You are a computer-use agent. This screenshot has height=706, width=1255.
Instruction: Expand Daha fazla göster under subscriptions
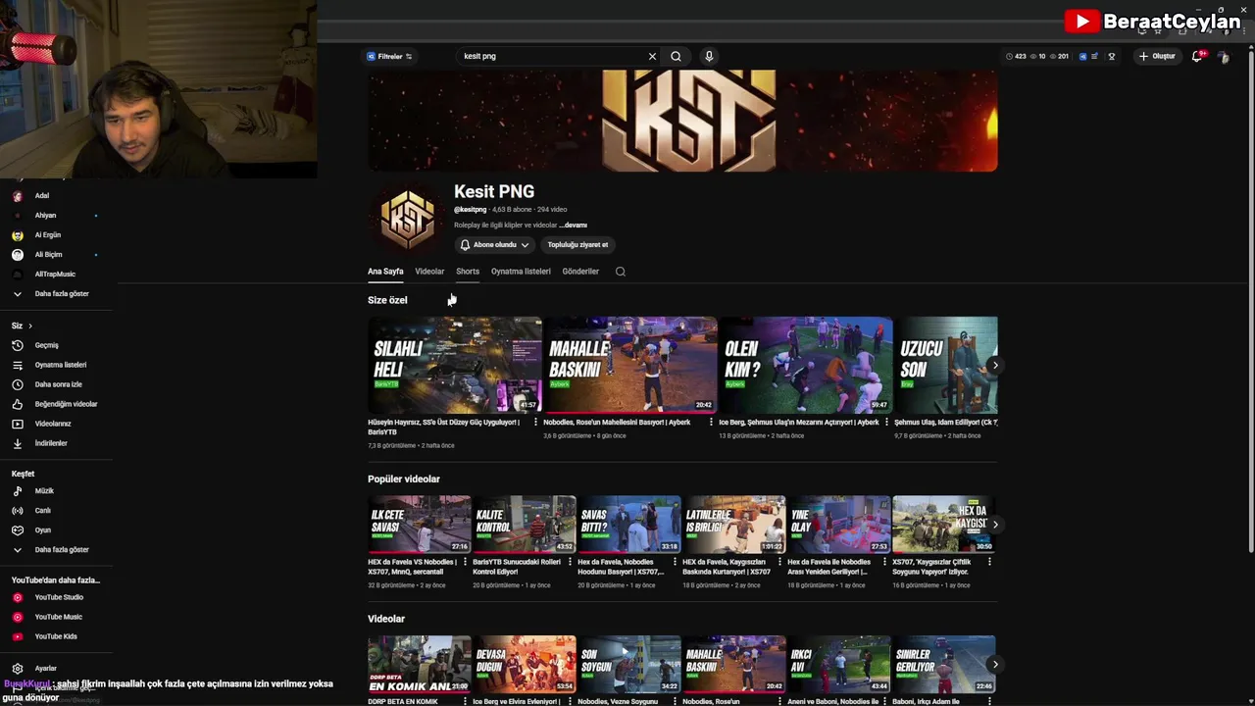pos(61,294)
